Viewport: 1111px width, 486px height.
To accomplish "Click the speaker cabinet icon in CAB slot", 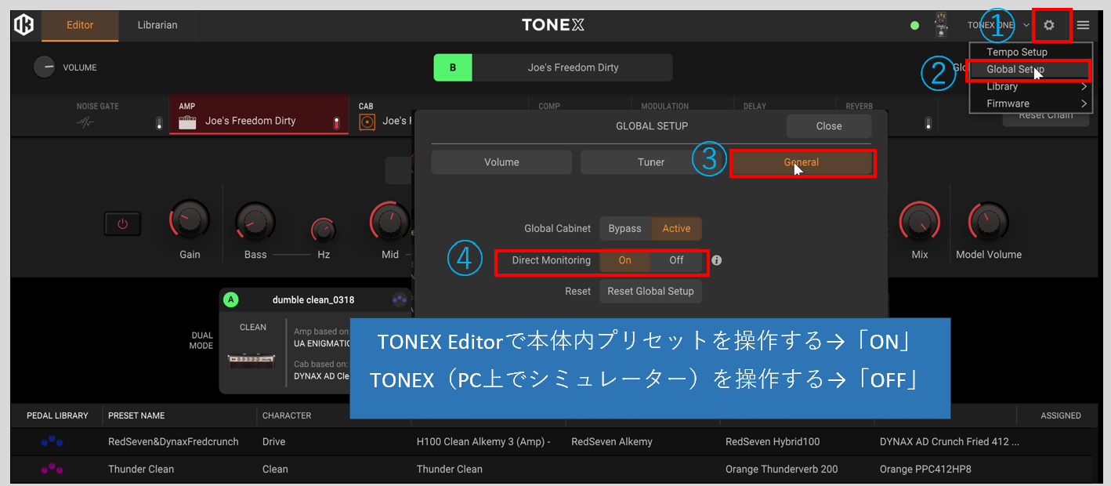I will pos(367,121).
